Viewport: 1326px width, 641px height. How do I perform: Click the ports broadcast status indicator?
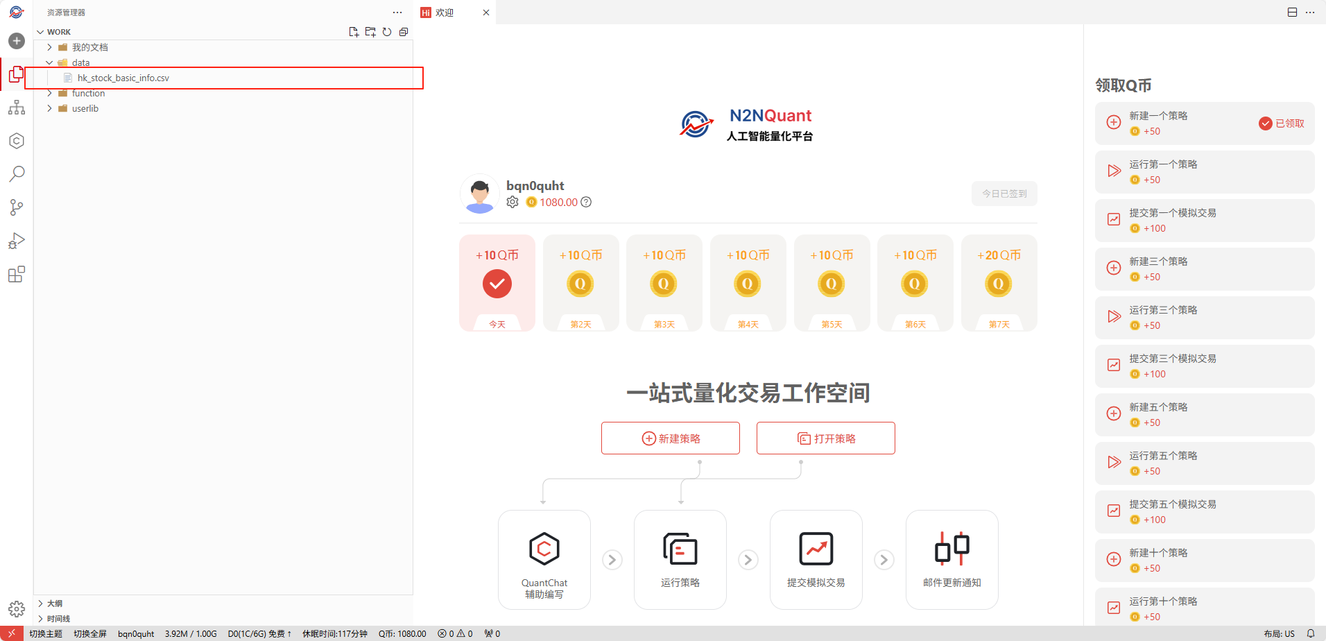point(492,633)
